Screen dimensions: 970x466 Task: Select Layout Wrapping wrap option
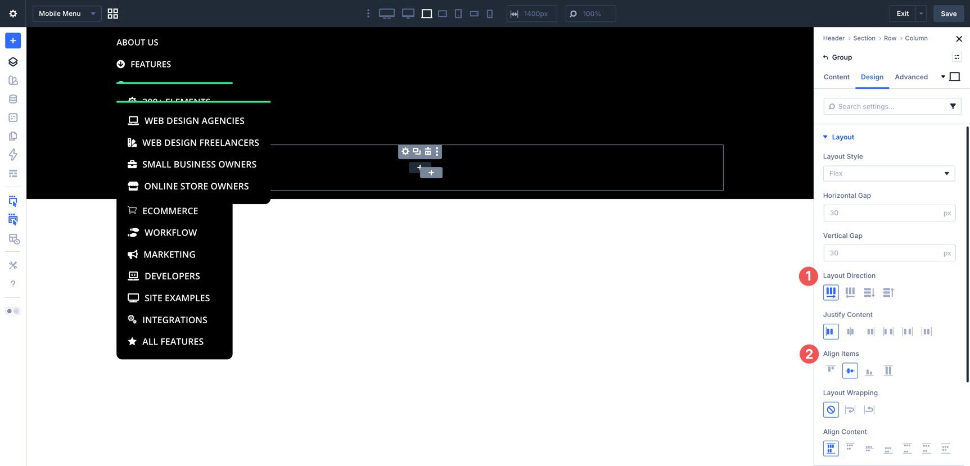pyautogui.click(x=850, y=410)
